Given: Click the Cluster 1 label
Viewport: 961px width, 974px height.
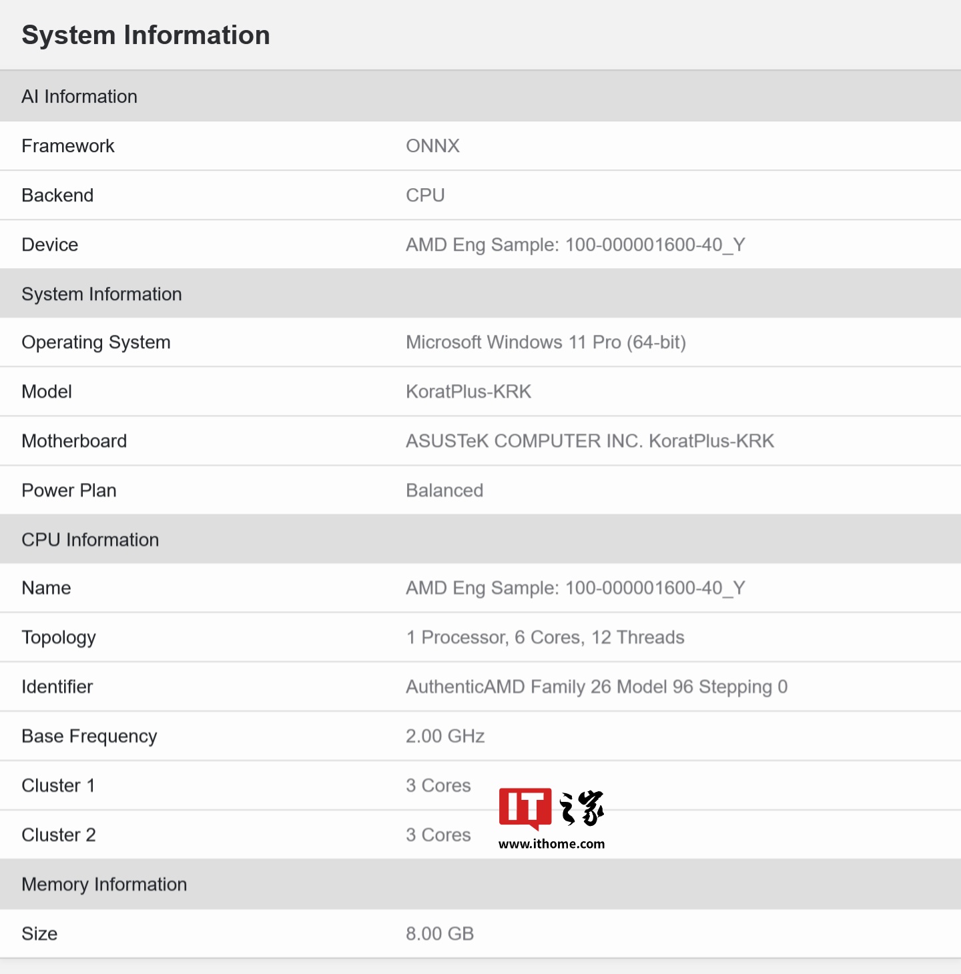Looking at the screenshot, I should pyautogui.click(x=58, y=785).
